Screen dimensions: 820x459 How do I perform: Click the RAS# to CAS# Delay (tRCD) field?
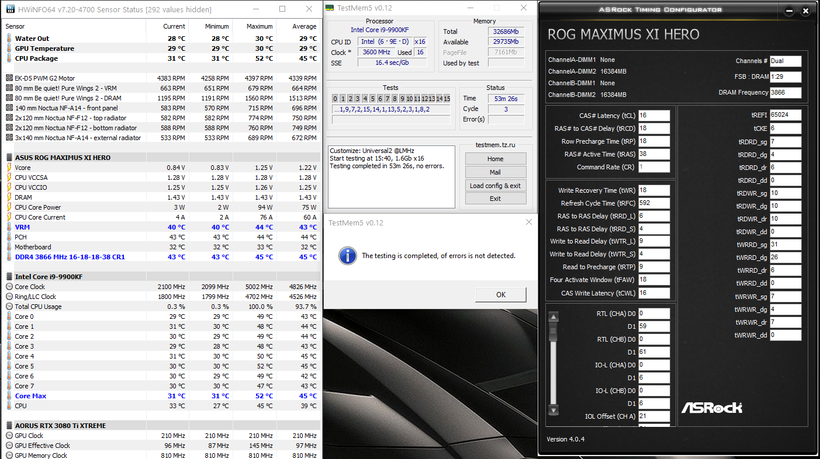click(x=654, y=128)
